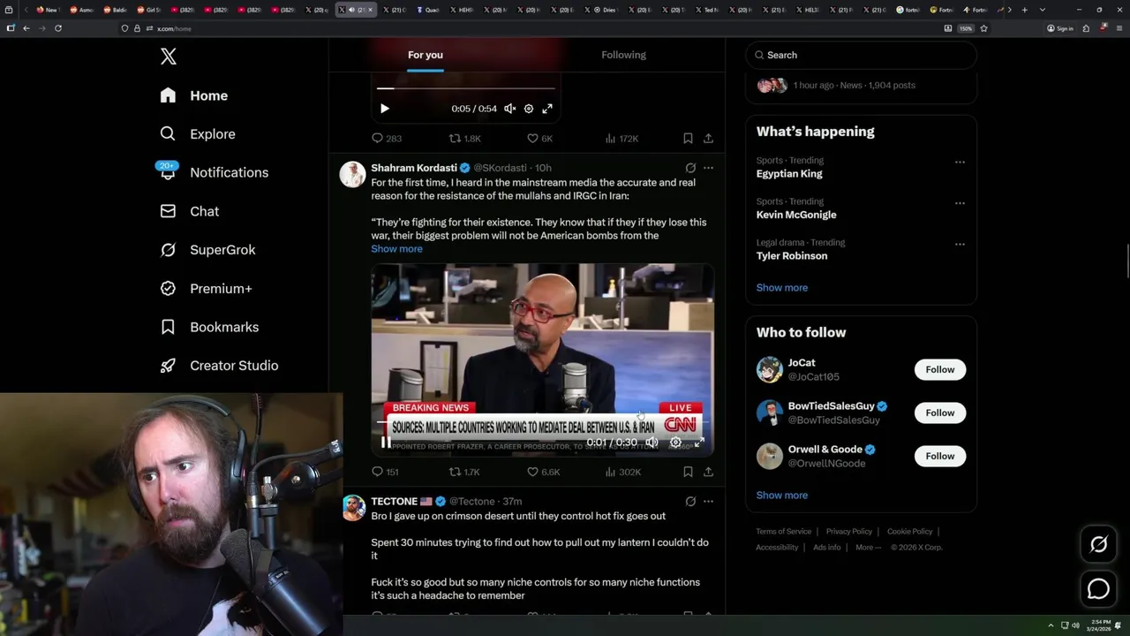Repost the post with 1.7K reposts
Viewport: 1130px width, 636px height.
(464, 473)
